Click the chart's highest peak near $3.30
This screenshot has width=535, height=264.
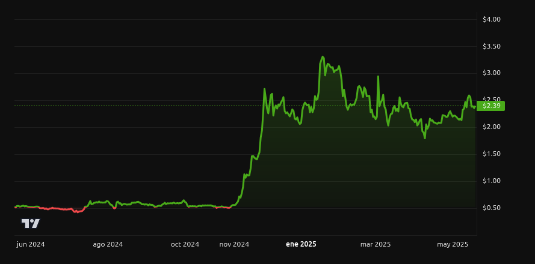(323, 57)
